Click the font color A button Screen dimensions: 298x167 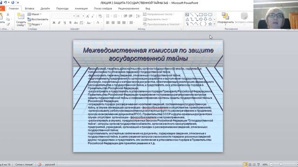pyautogui.click(x=98, y=23)
